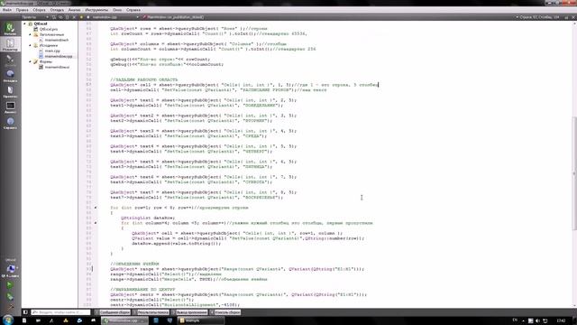
Task: Click the filter tree icon in project panel
Action: 54,17
